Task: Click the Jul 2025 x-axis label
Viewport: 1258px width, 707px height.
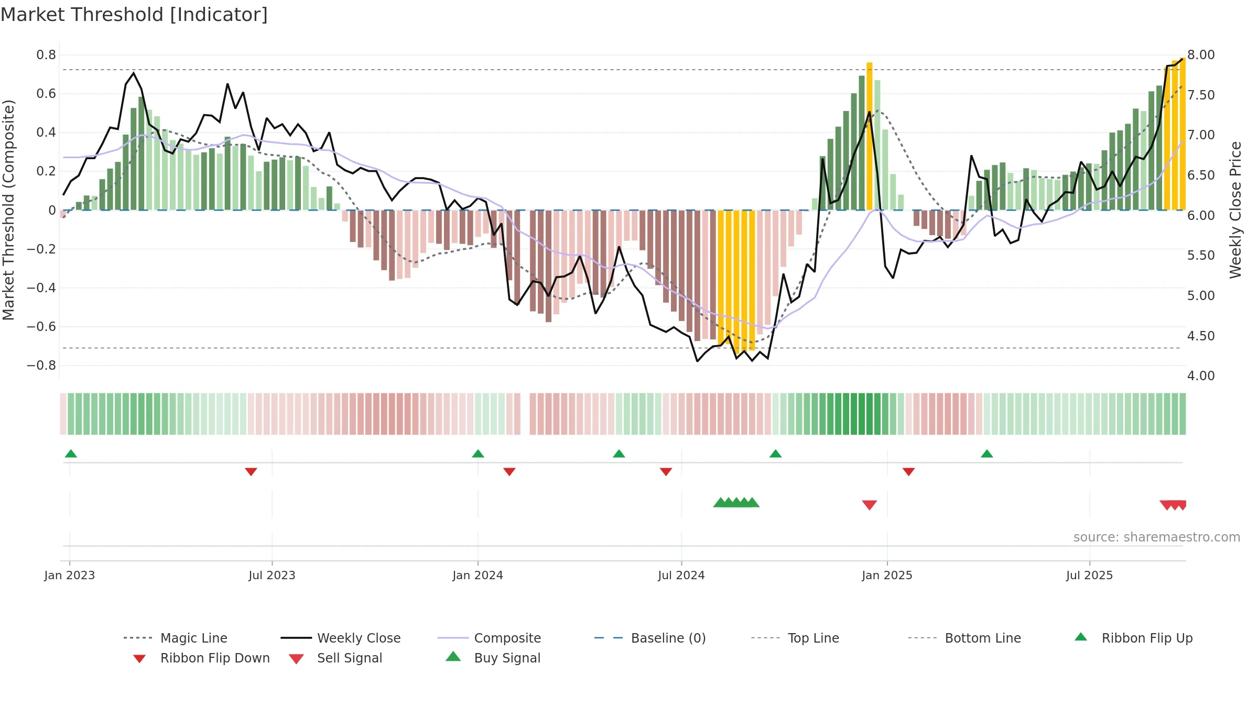Action: (x=1090, y=575)
